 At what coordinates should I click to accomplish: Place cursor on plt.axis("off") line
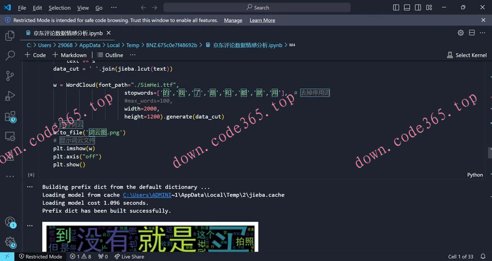[x=77, y=157]
